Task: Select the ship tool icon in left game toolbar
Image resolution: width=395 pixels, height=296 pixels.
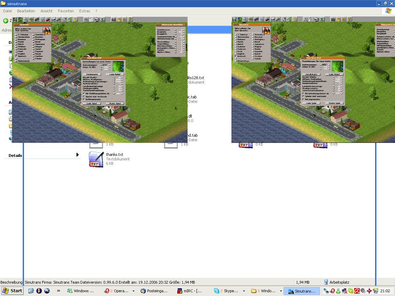Action: coord(48,20)
